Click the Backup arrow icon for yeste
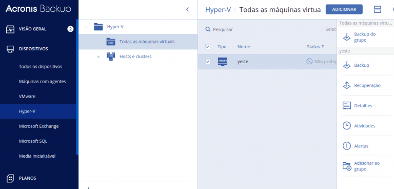Screen dimensions: 394x189 (347, 65)
